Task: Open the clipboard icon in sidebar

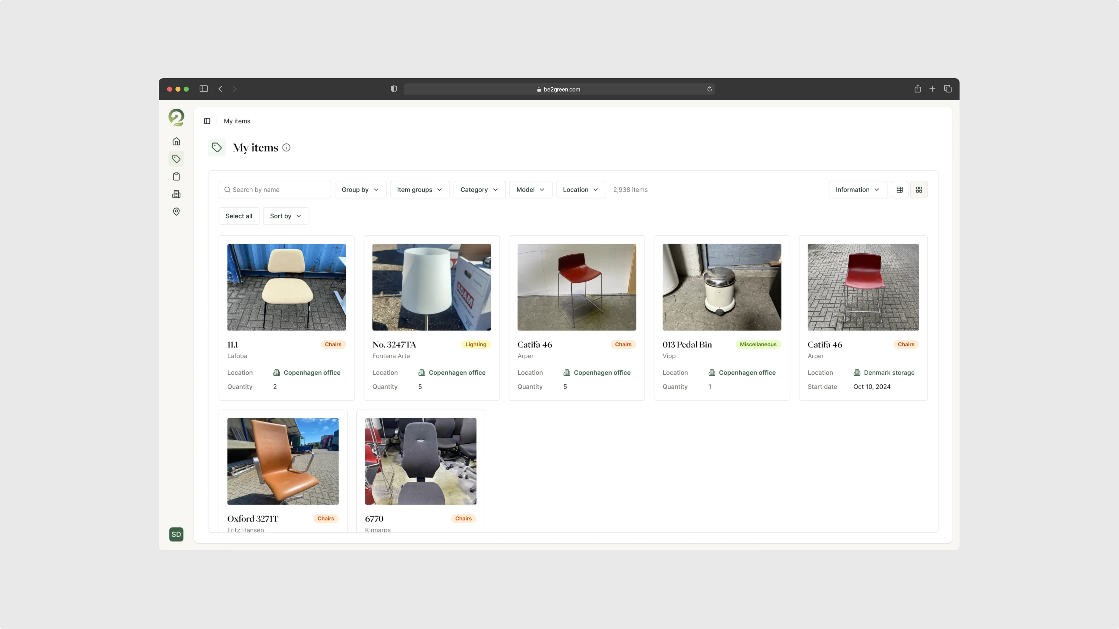Action: point(176,177)
